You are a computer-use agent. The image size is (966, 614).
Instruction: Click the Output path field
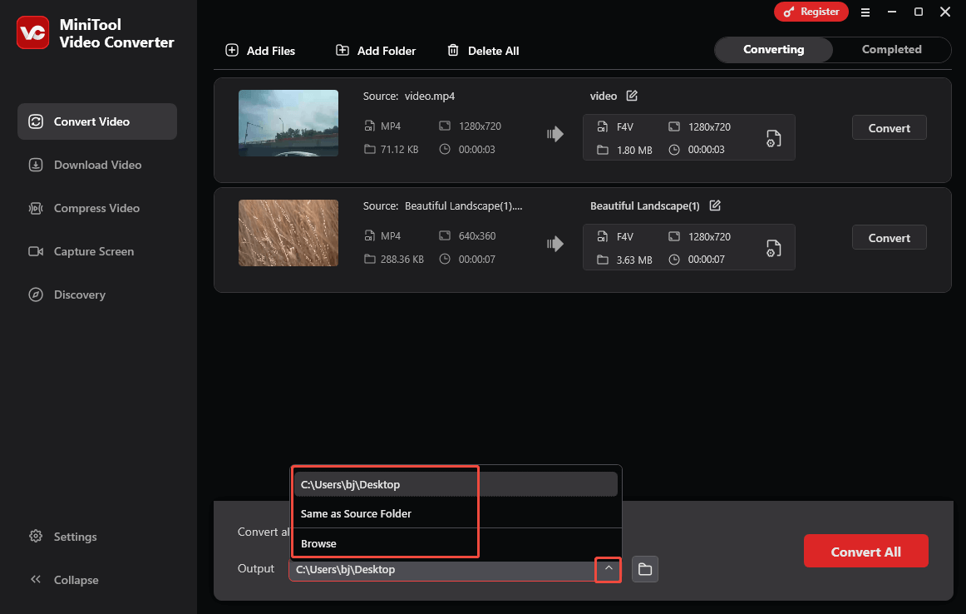pos(441,570)
